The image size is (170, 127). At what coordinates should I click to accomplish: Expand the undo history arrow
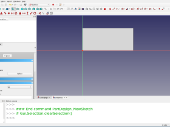click(x=13, y=5)
